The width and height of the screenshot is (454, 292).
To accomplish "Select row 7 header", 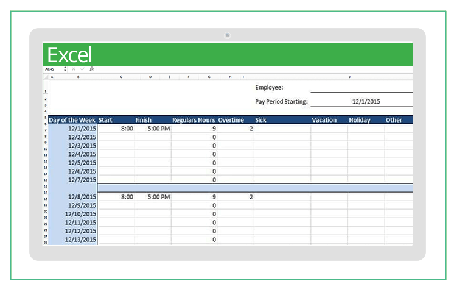I will pos(45,130).
